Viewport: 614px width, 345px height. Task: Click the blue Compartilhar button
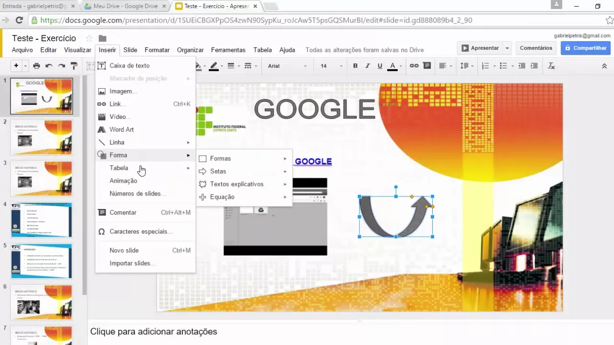pos(585,48)
